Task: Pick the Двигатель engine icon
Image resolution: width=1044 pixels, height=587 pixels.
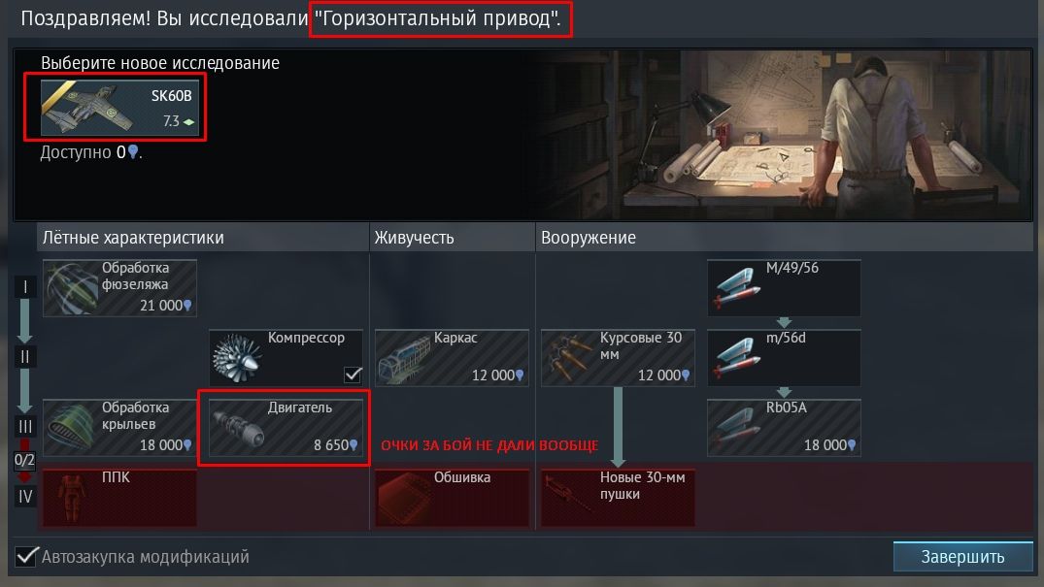Action: [238, 429]
